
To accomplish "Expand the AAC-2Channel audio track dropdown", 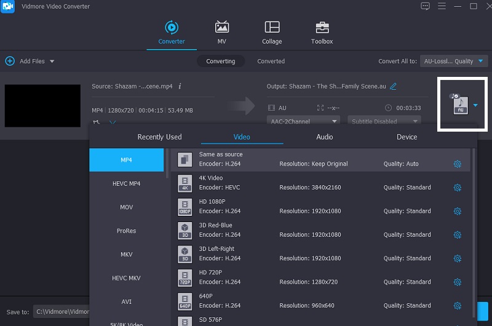I will (304, 121).
